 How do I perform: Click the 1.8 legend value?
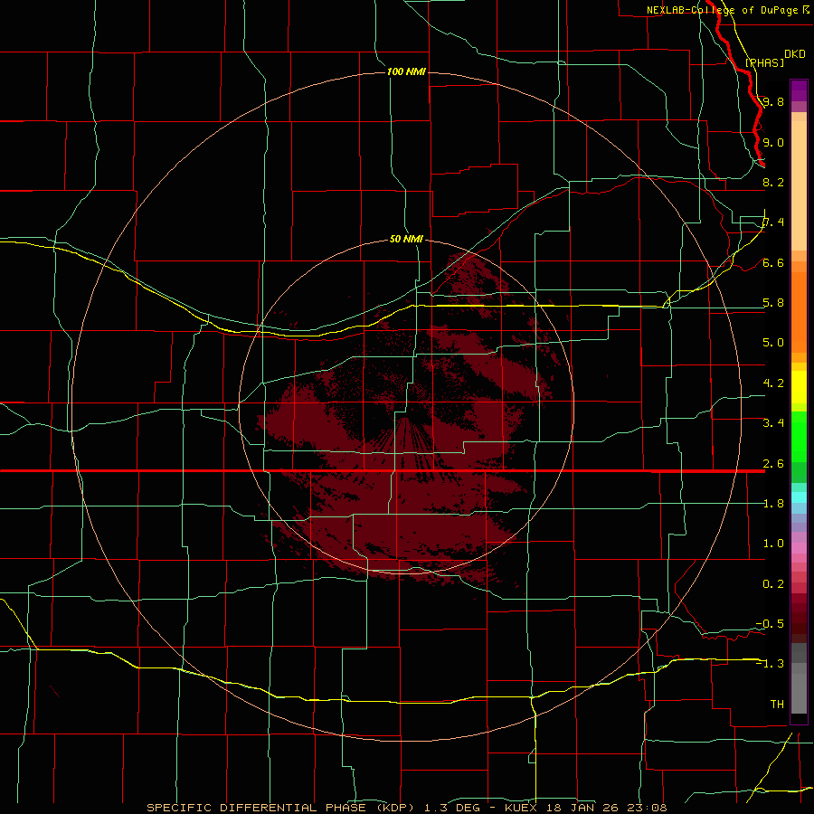(x=773, y=503)
